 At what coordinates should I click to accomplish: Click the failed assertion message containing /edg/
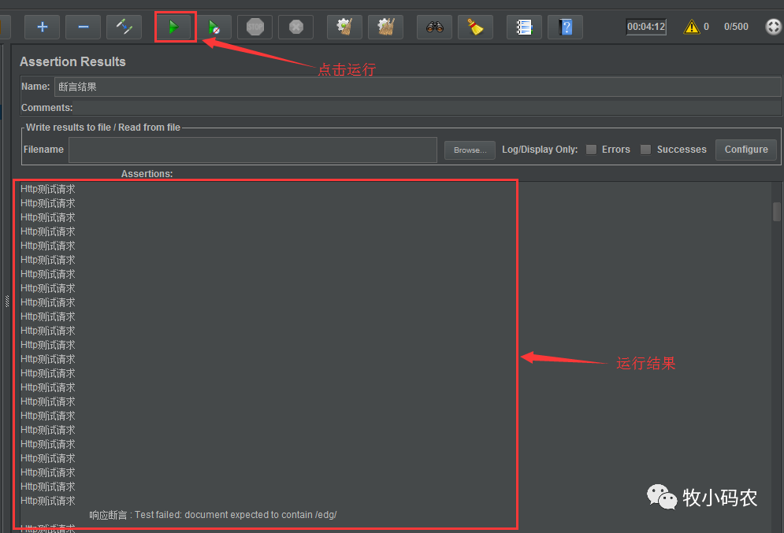tap(213, 515)
